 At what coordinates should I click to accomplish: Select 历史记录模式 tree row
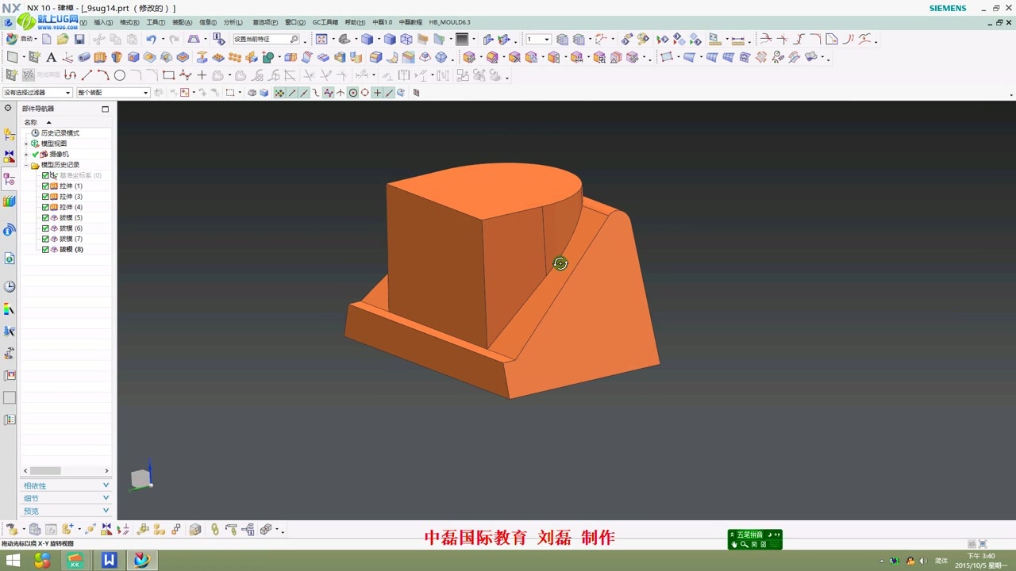click(60, 133)
